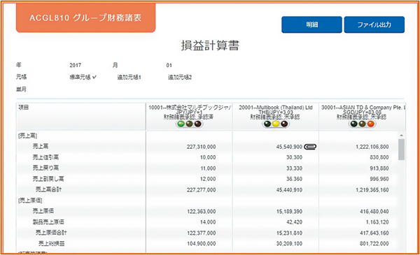Click the cell value 36,360
Image resolution: width=420 pixels, height=255 pixels.
(295, 179)
